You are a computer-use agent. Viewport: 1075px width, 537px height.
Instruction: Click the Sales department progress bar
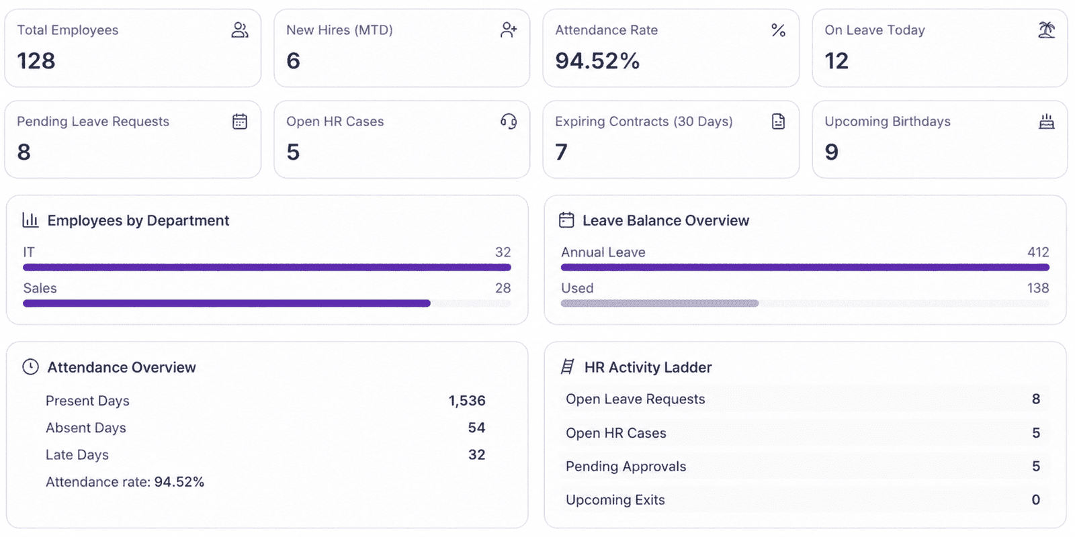267,303
